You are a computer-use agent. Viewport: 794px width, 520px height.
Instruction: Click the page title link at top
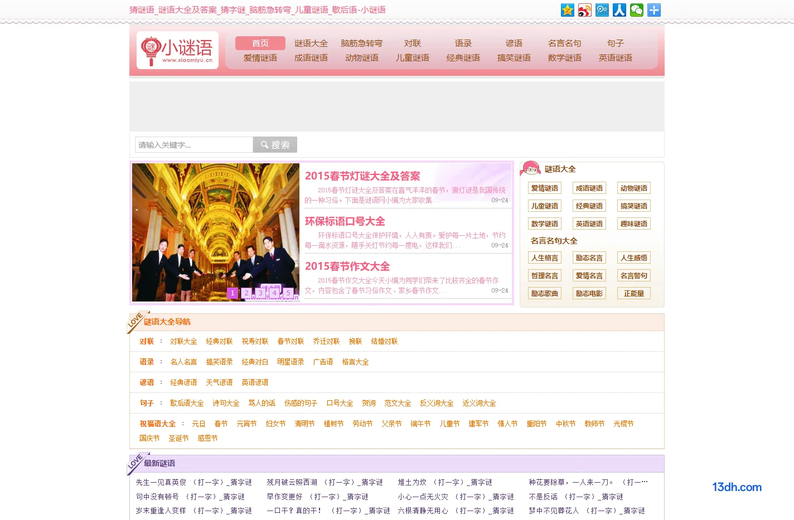(x=258, y=10)
